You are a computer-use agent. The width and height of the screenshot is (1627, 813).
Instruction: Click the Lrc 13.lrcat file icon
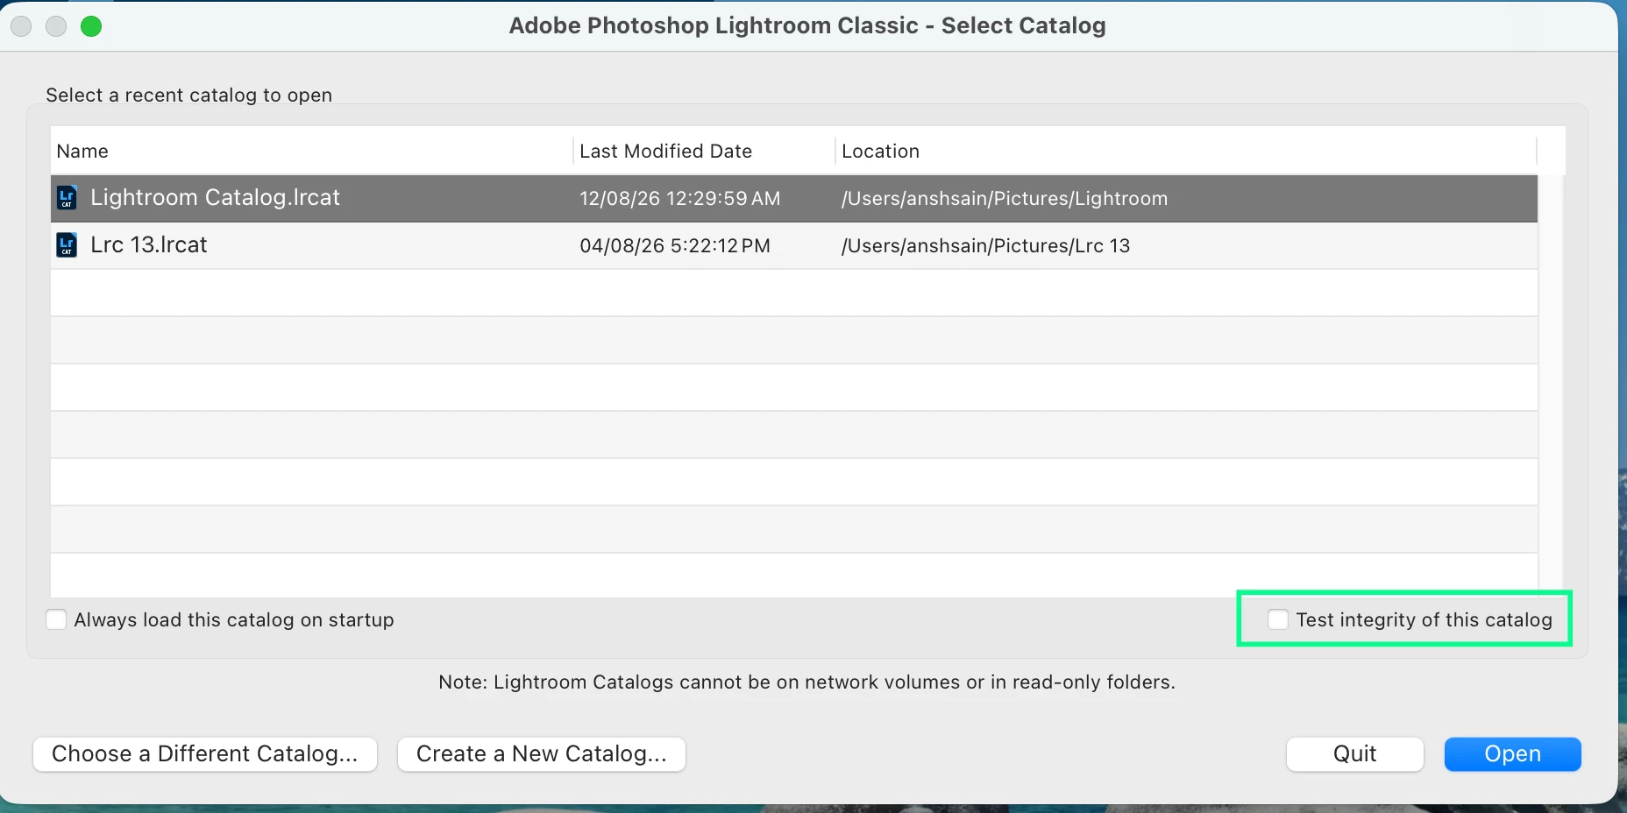(67, 245)
